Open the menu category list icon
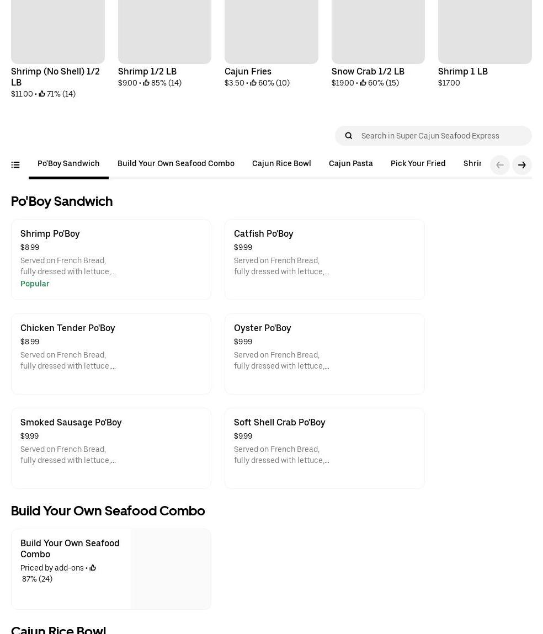Screen dimensions: 543x634 15,165
